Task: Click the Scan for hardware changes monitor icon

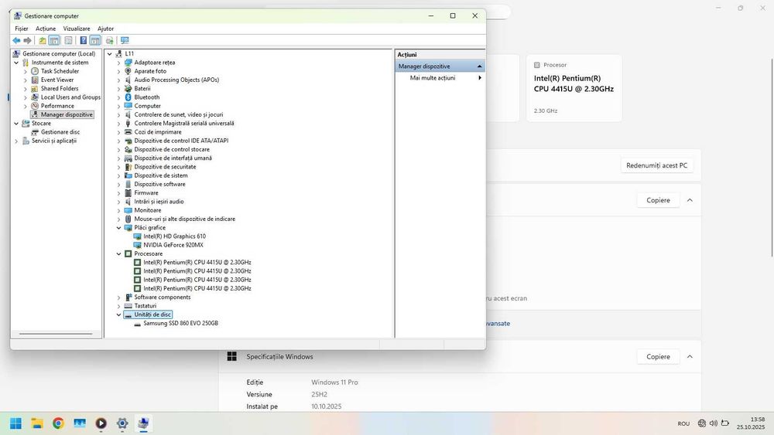Action: point(125,40)
